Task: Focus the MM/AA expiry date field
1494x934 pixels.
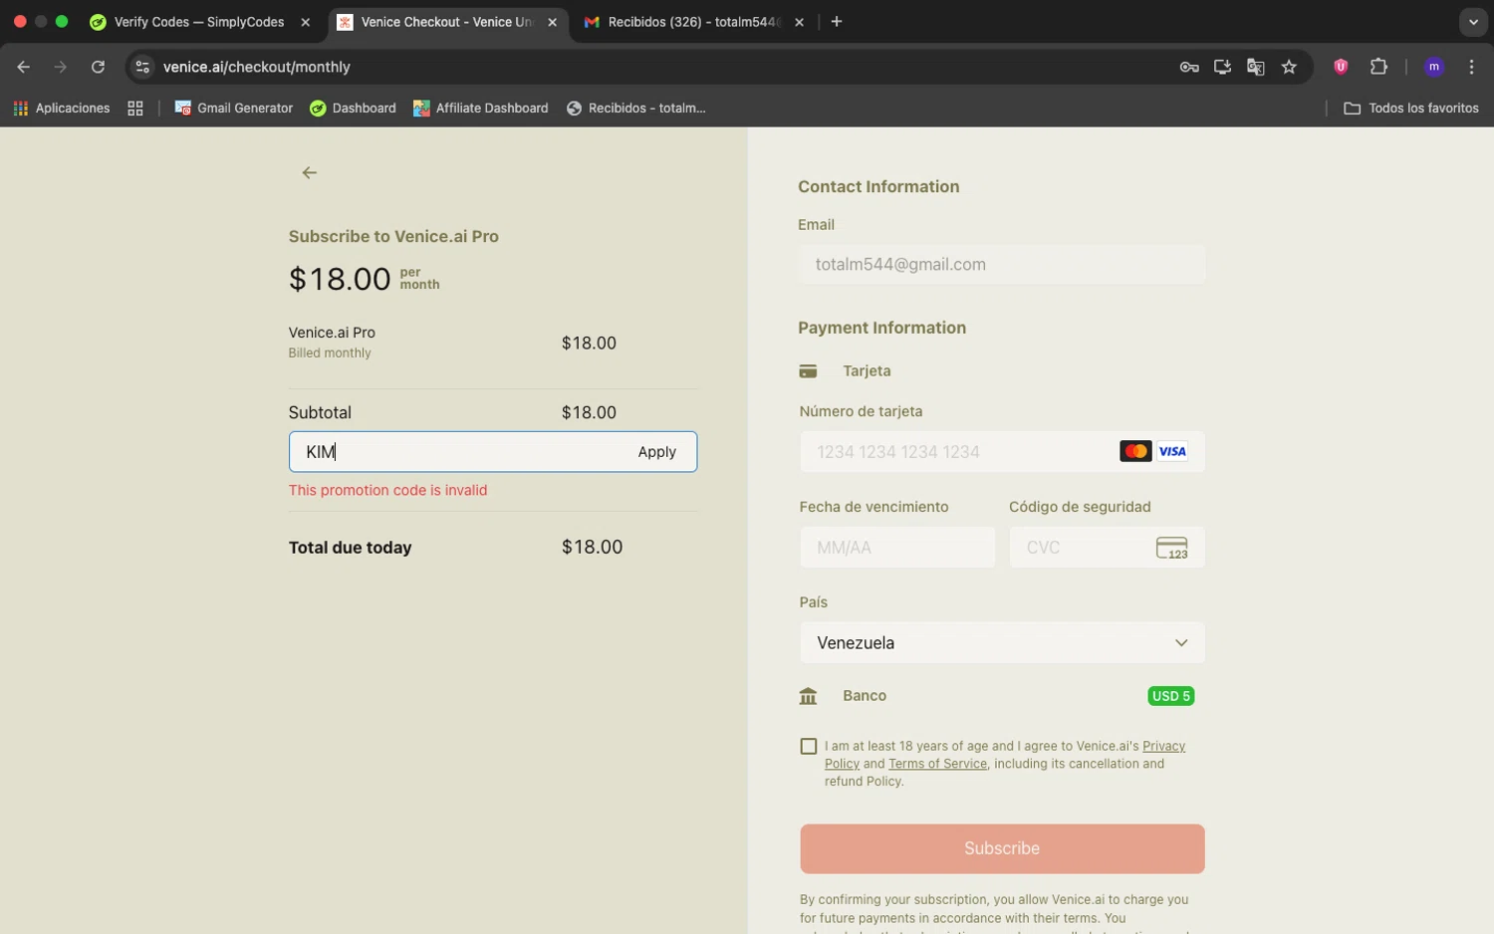Action: (897, 548)
